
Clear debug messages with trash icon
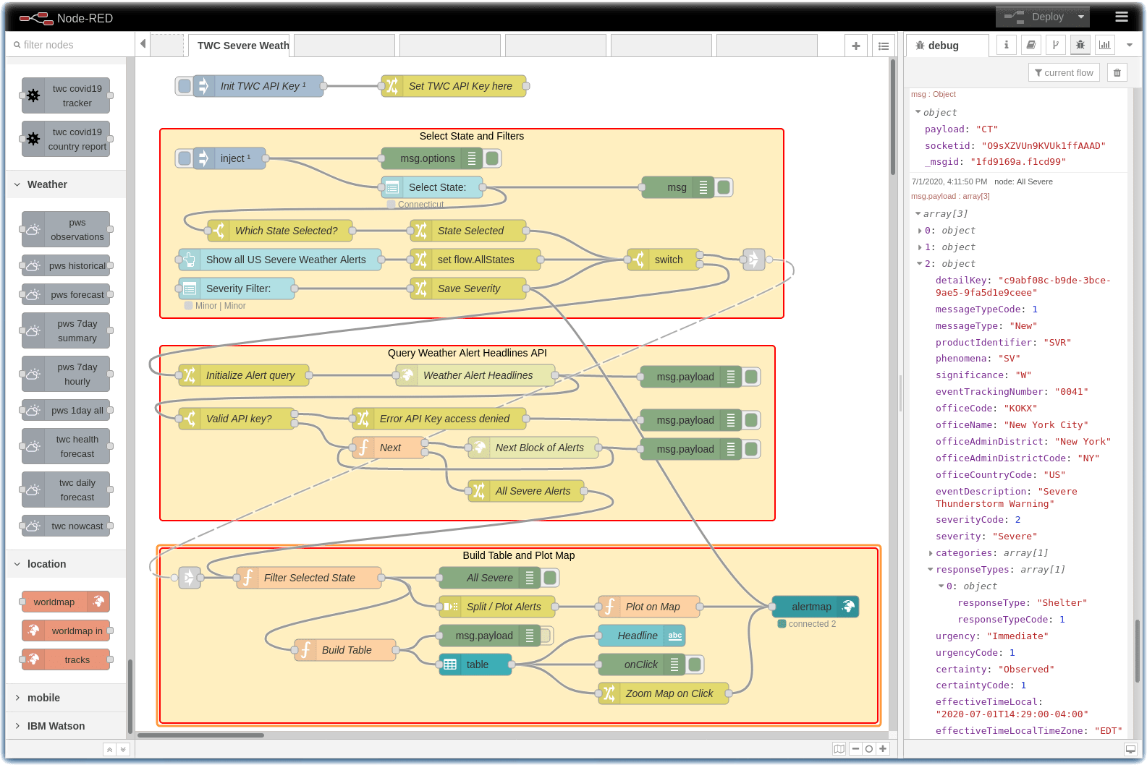tap(1117, 72)
